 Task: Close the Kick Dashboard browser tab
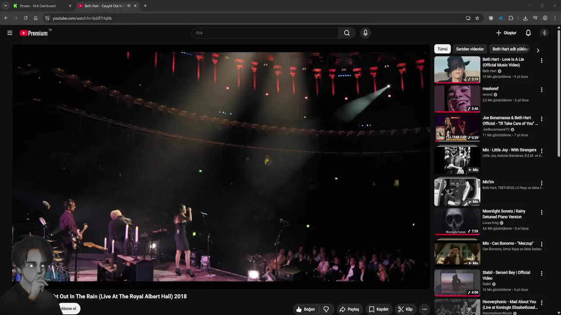70,6
